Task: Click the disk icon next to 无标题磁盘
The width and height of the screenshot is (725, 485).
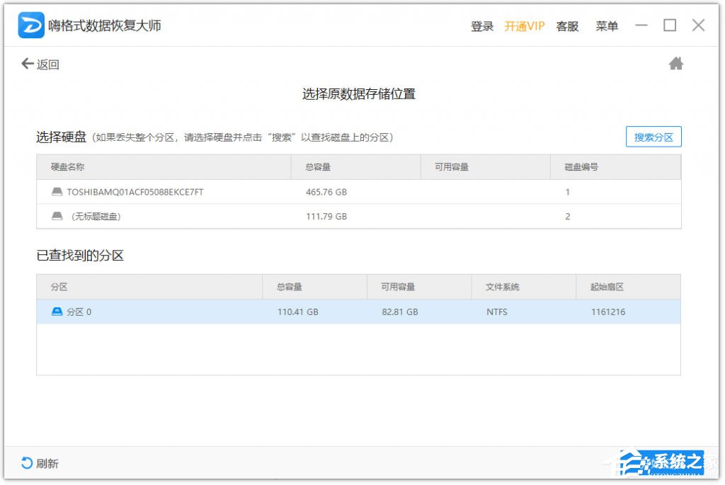Action: [x=56, y=216]
